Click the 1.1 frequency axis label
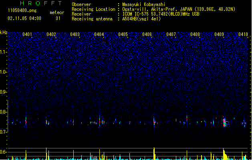The width and height of the screenshot is (252, 160). [4, 52]
